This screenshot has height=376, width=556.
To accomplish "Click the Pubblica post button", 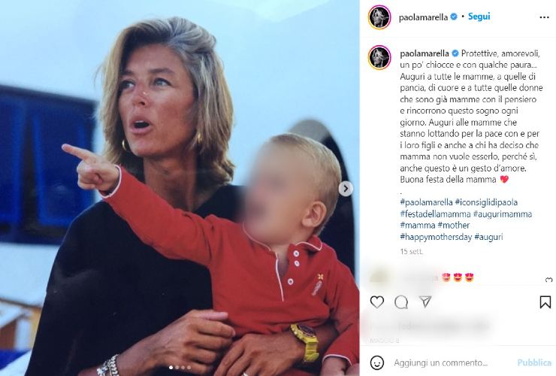I will (534, 362).
